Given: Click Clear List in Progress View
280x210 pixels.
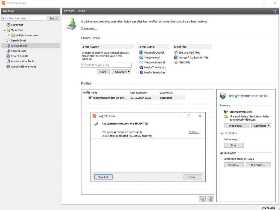Looking at the screenshot, I should coord(103,177).
